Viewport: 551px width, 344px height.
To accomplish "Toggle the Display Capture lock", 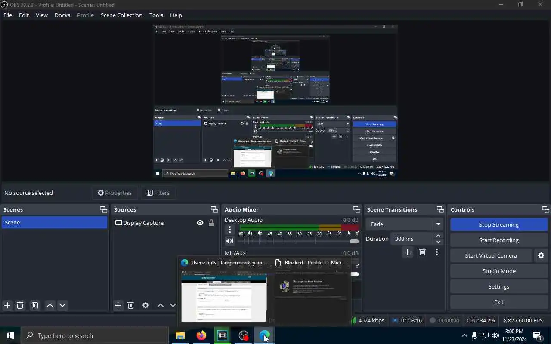I will click(211, 223).
